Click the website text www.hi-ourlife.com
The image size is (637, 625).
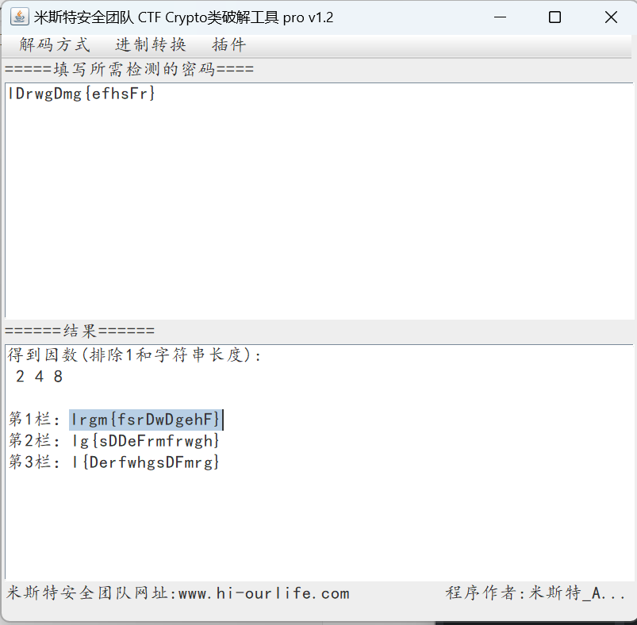(x=263, y=593)
